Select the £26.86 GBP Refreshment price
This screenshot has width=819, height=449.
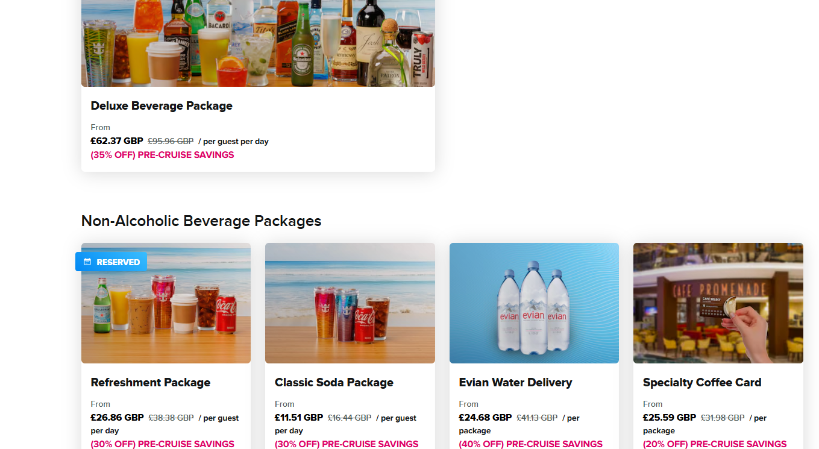click(117, 418)
